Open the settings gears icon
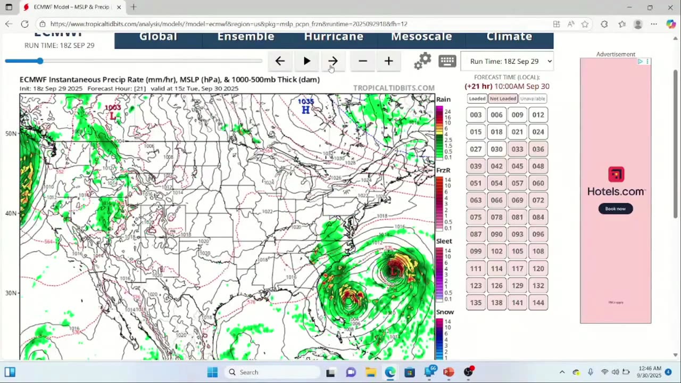This screenshot has width=681, height=383. click(x=423, y=61)
